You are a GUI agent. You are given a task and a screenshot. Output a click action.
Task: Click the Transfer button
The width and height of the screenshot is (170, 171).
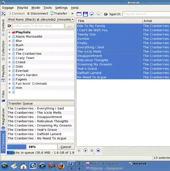coord(58,14)
